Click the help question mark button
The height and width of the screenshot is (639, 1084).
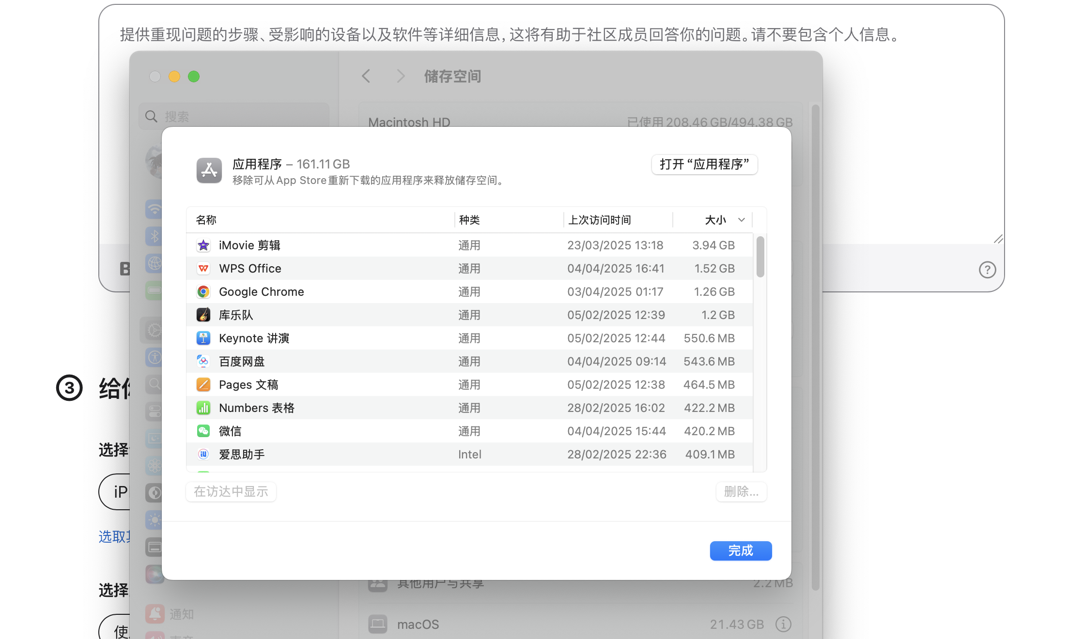tap(987, 270)
